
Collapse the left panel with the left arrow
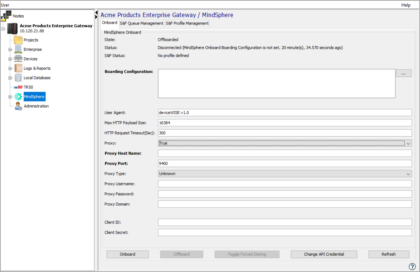point(96,12)
